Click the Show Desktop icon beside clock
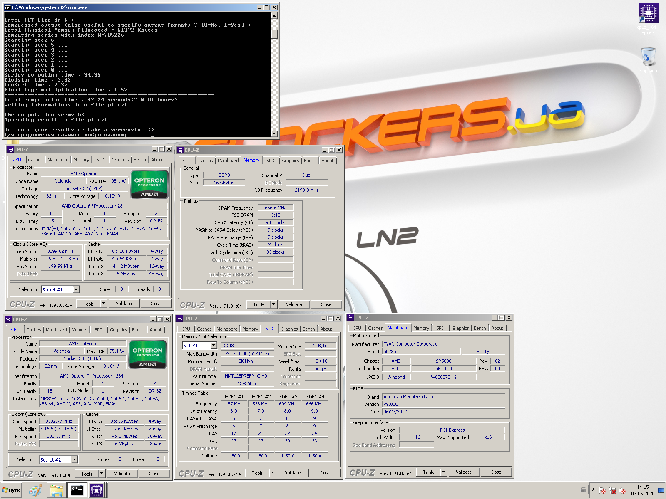The width and height of the screenshot is (666, 499). [661, 491]
